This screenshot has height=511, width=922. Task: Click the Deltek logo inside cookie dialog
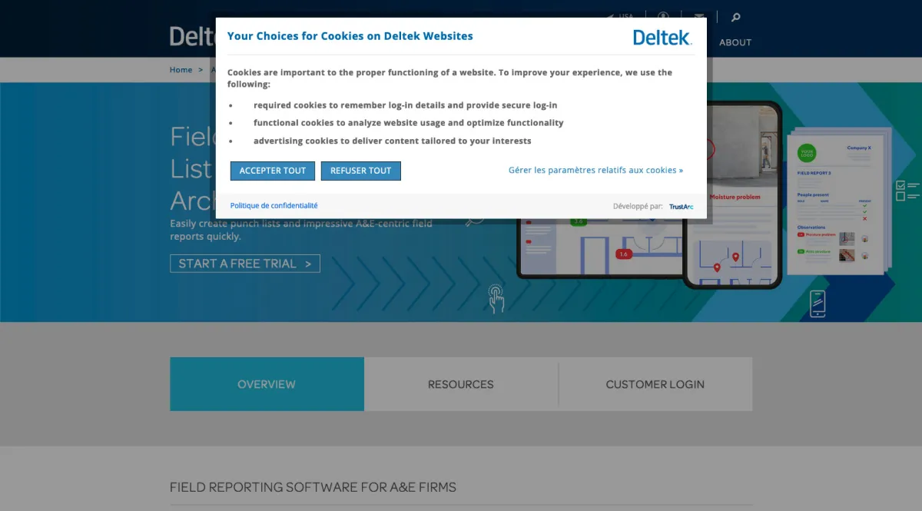pyautogui.click(x=662, y=37)
